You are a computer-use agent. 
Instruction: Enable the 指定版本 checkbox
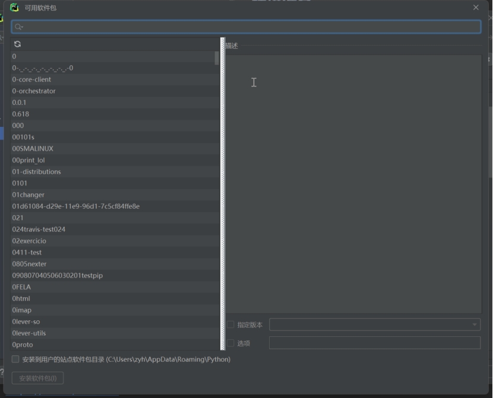point(230,324)
